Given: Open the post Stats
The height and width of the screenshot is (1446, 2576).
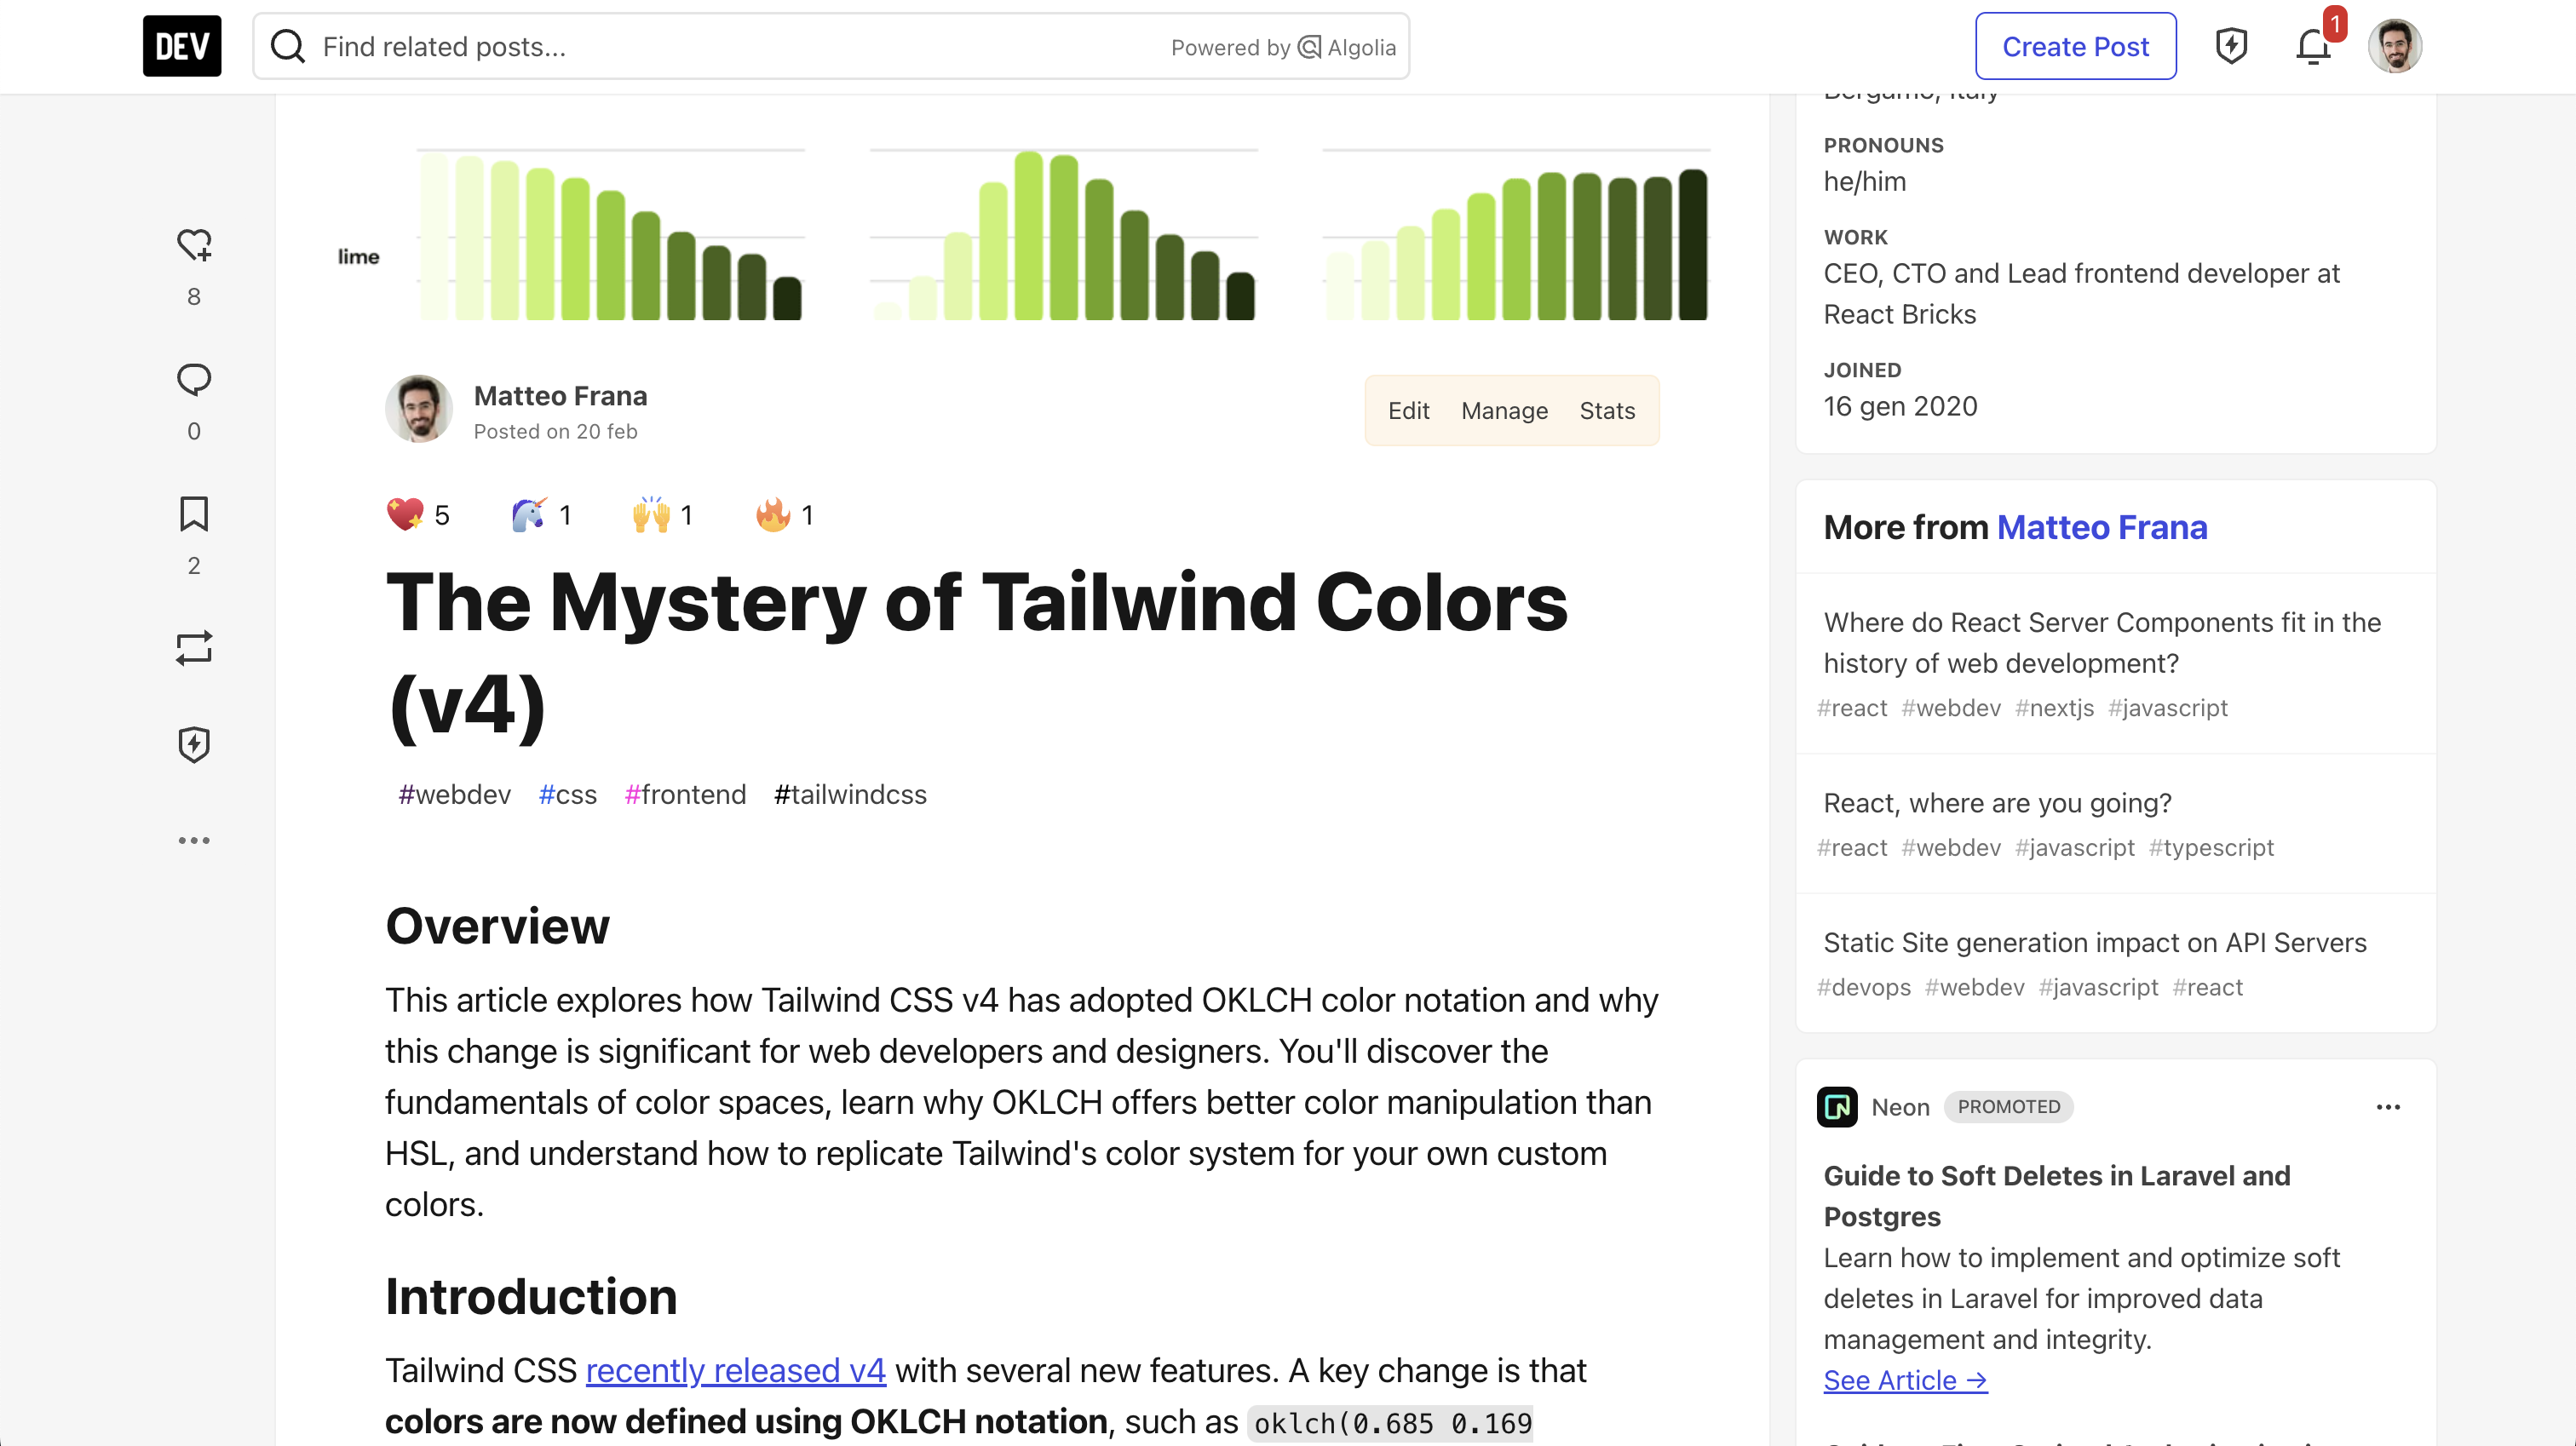Looking at the screenshot, I should (1607, 410).
